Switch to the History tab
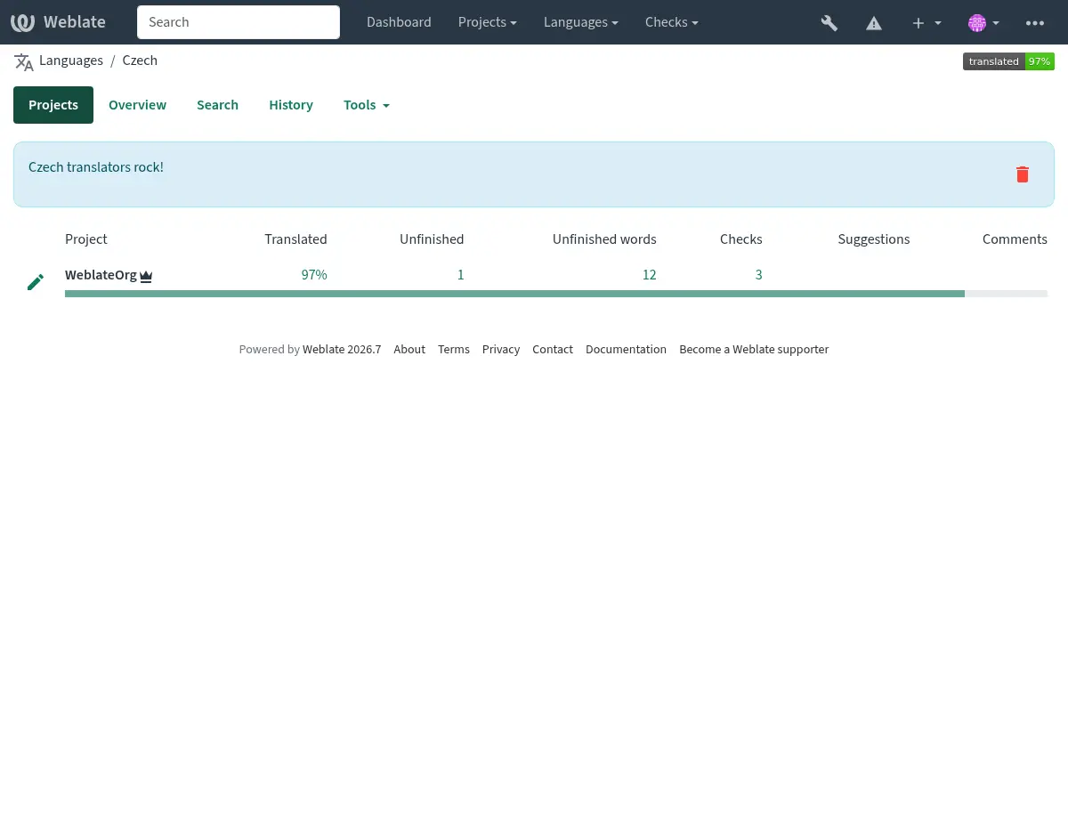 point(291,105)
